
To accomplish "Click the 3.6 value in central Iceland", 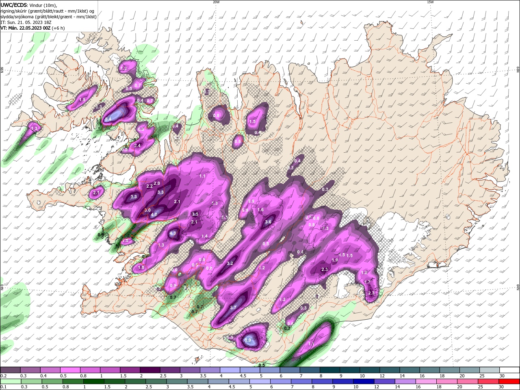I will point(268,222).
